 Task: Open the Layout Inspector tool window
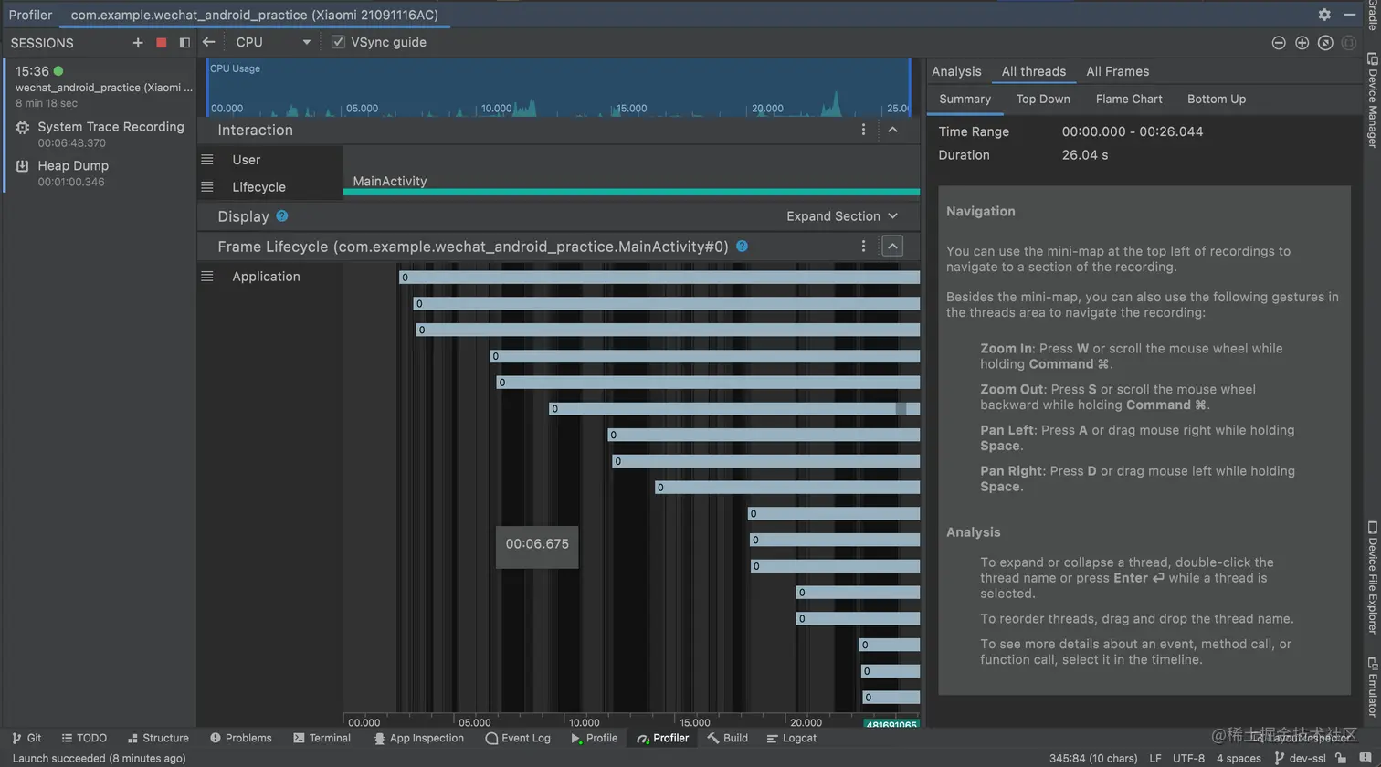(x=1303, y=738)
